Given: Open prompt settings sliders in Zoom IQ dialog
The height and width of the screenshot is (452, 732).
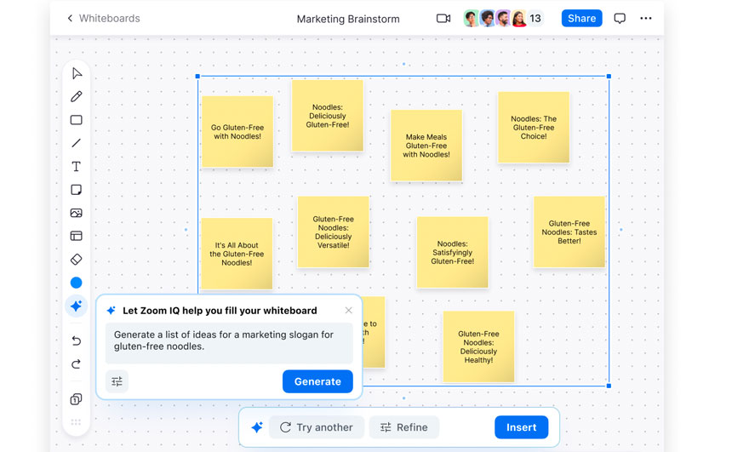Looking at the screenshot, I should point(117,381).
